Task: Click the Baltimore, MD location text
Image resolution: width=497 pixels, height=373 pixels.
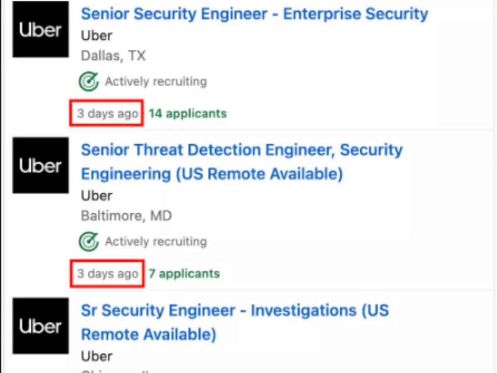Action: [126, 216]
